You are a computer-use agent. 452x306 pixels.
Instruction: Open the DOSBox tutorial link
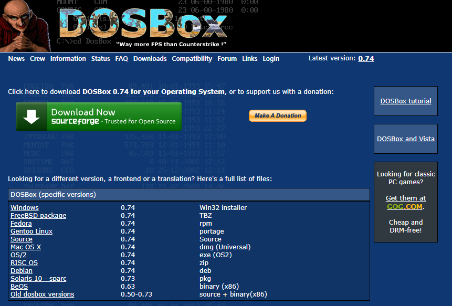coord(406,101)
